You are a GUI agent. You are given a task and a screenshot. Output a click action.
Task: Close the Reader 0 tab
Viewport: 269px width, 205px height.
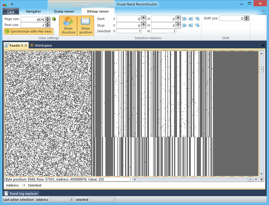coord(26,45)
